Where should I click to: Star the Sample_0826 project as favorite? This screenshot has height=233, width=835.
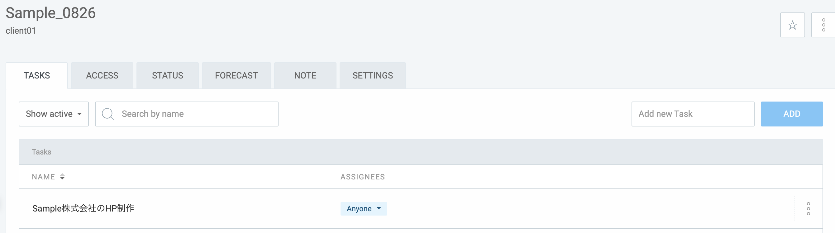tap(792, 25)
